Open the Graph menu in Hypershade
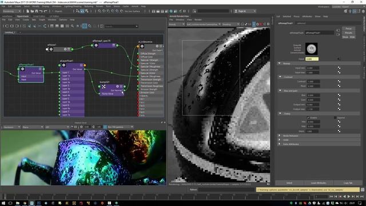The width and height of the screenshot is (366, 206). click(42, 20)
